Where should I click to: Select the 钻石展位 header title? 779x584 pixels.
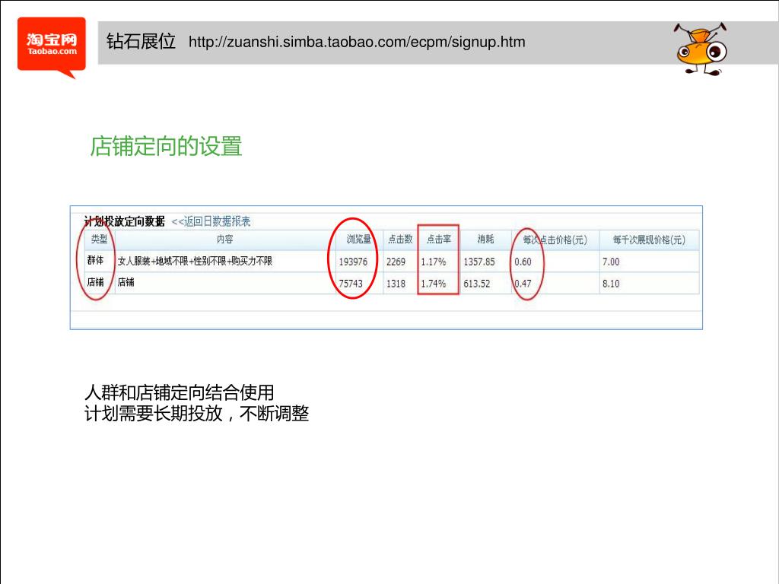141,41
